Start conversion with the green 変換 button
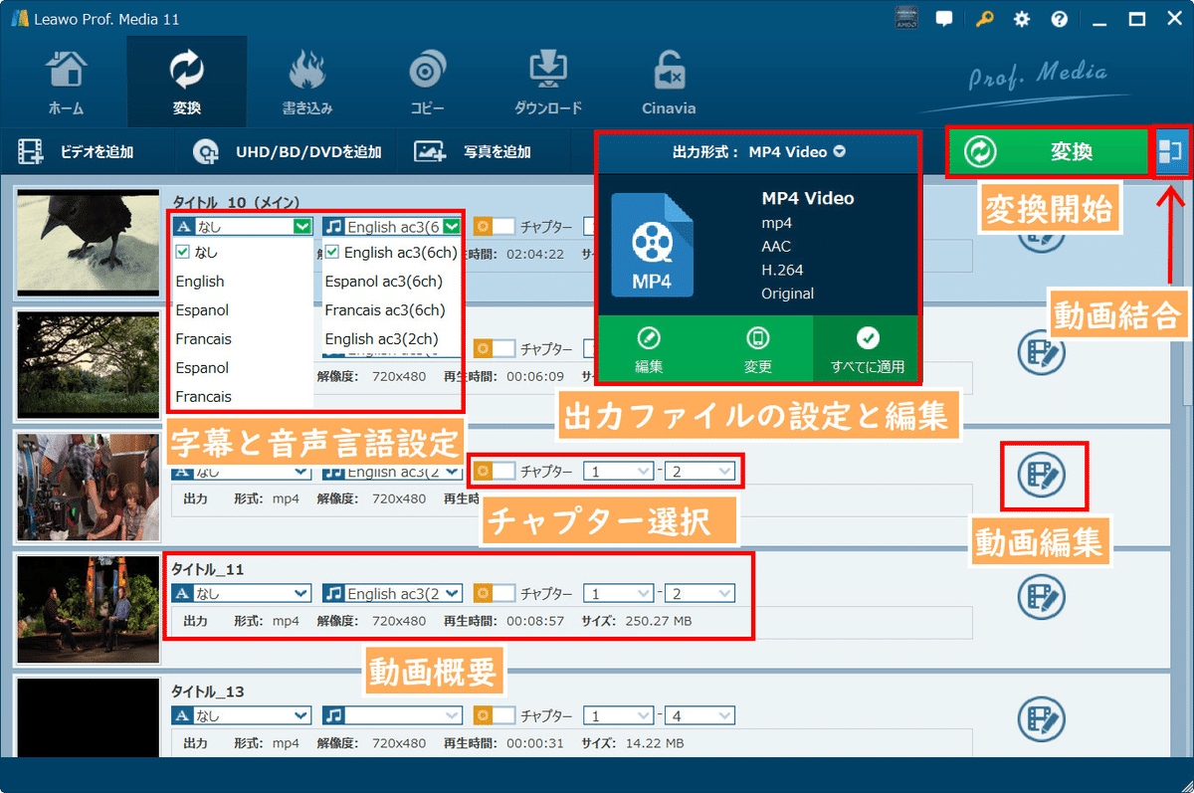This screenshot has height=793, width=1194. [x=1046, y=152]
